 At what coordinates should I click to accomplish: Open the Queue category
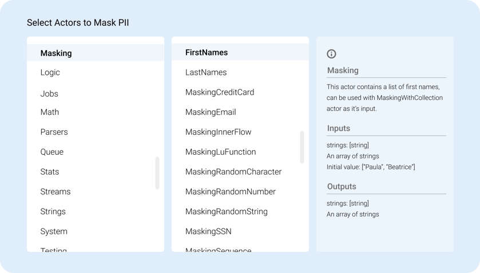click(52, 152)
